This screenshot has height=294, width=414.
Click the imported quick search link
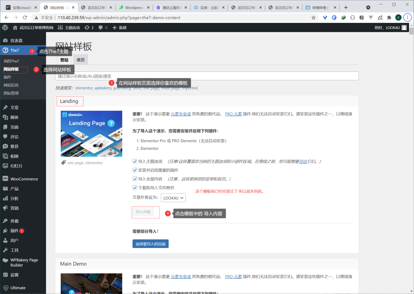pyautogui.click(x=190, y=88)
